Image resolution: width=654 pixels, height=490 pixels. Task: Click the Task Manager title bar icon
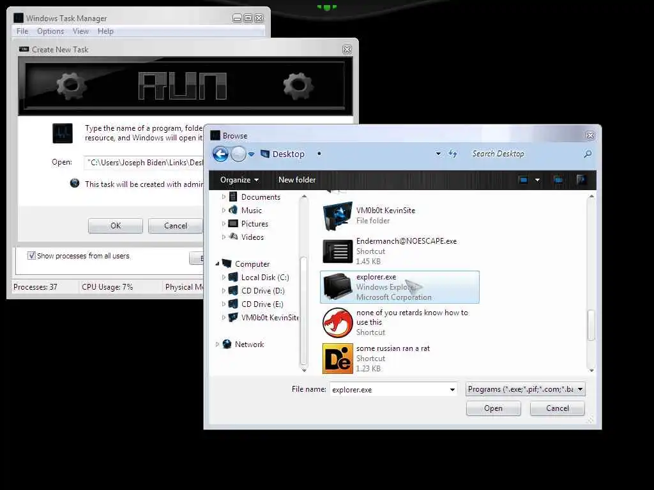[19, 18]
